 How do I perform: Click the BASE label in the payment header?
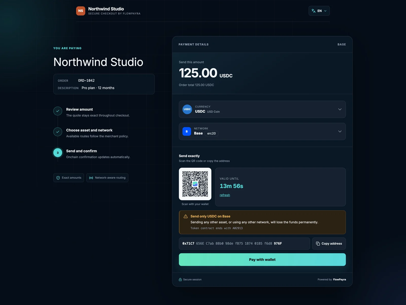click(342, 44)
